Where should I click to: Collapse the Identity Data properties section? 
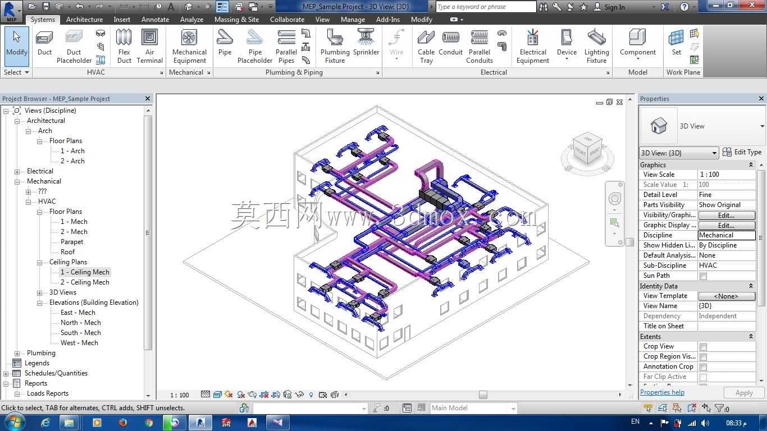[x=751, y=286]
